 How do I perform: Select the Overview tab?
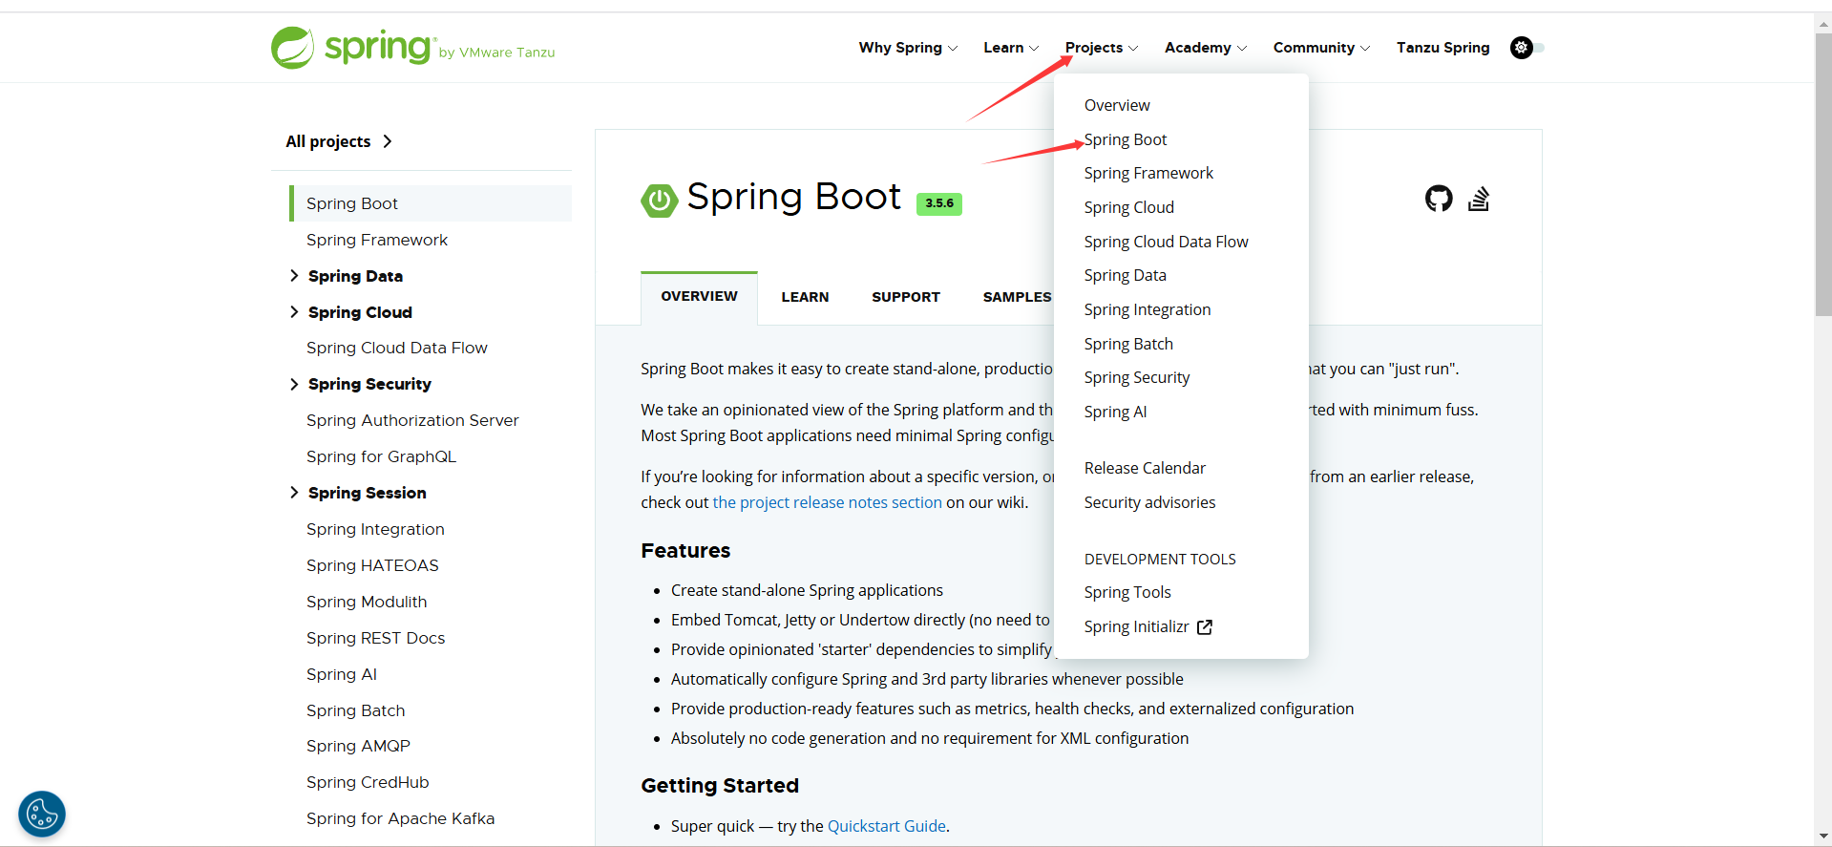point(699,297)
